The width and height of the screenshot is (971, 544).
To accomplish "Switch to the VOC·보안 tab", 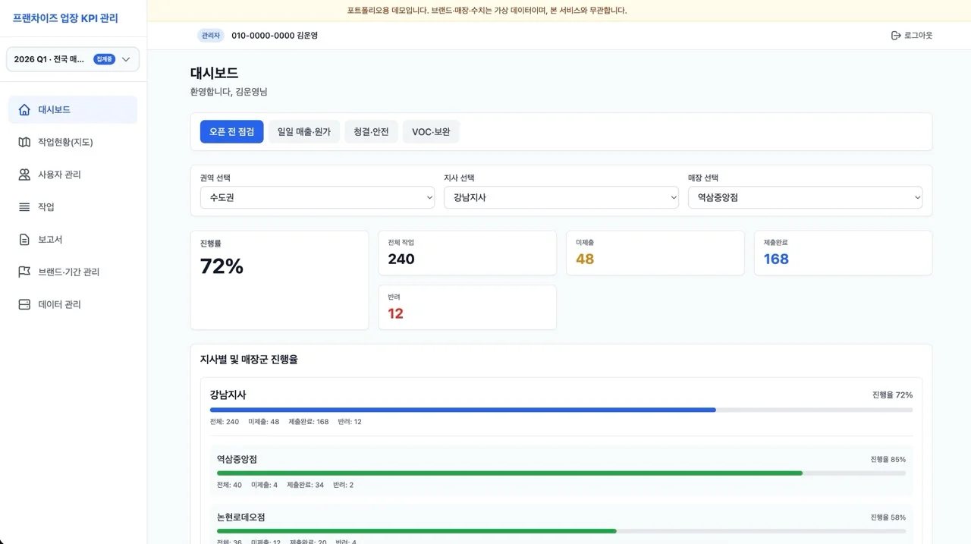I will (431, 131).
